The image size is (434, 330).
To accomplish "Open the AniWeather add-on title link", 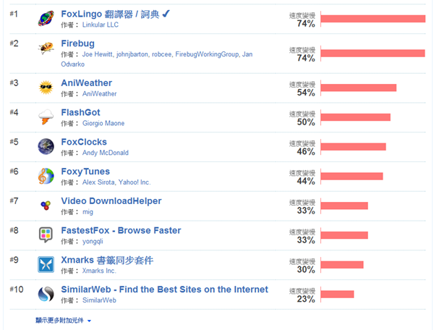I will 86,83.
